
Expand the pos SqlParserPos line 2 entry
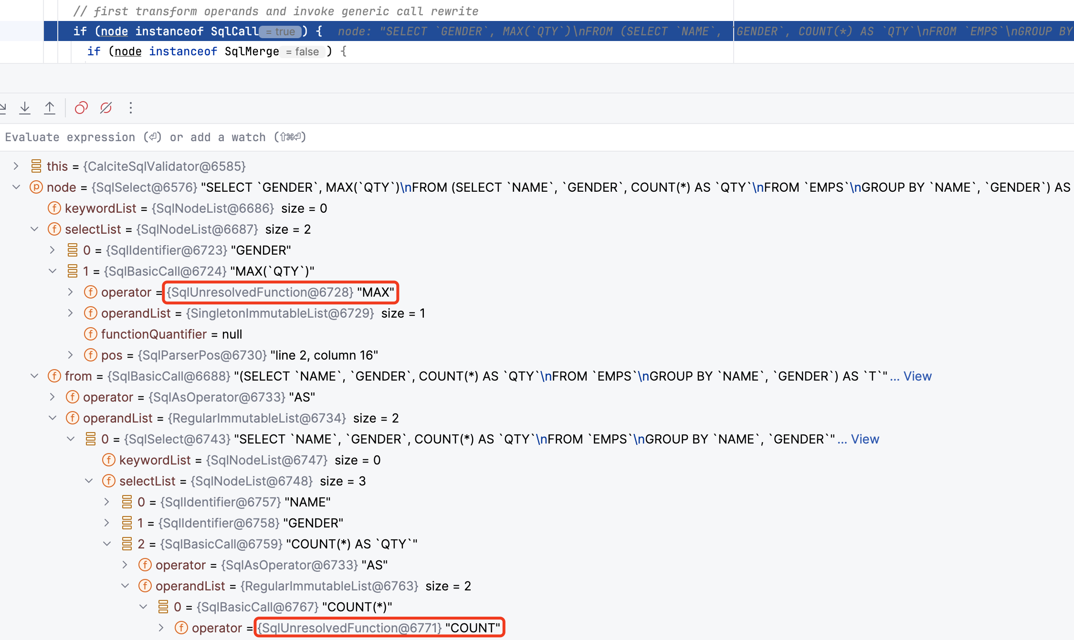click(71, 355)
